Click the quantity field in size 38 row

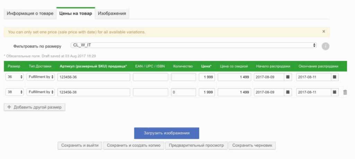[x=183, y=92]
